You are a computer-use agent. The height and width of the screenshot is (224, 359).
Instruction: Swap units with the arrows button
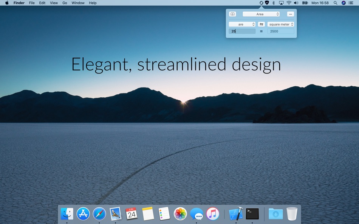(261, 24)
